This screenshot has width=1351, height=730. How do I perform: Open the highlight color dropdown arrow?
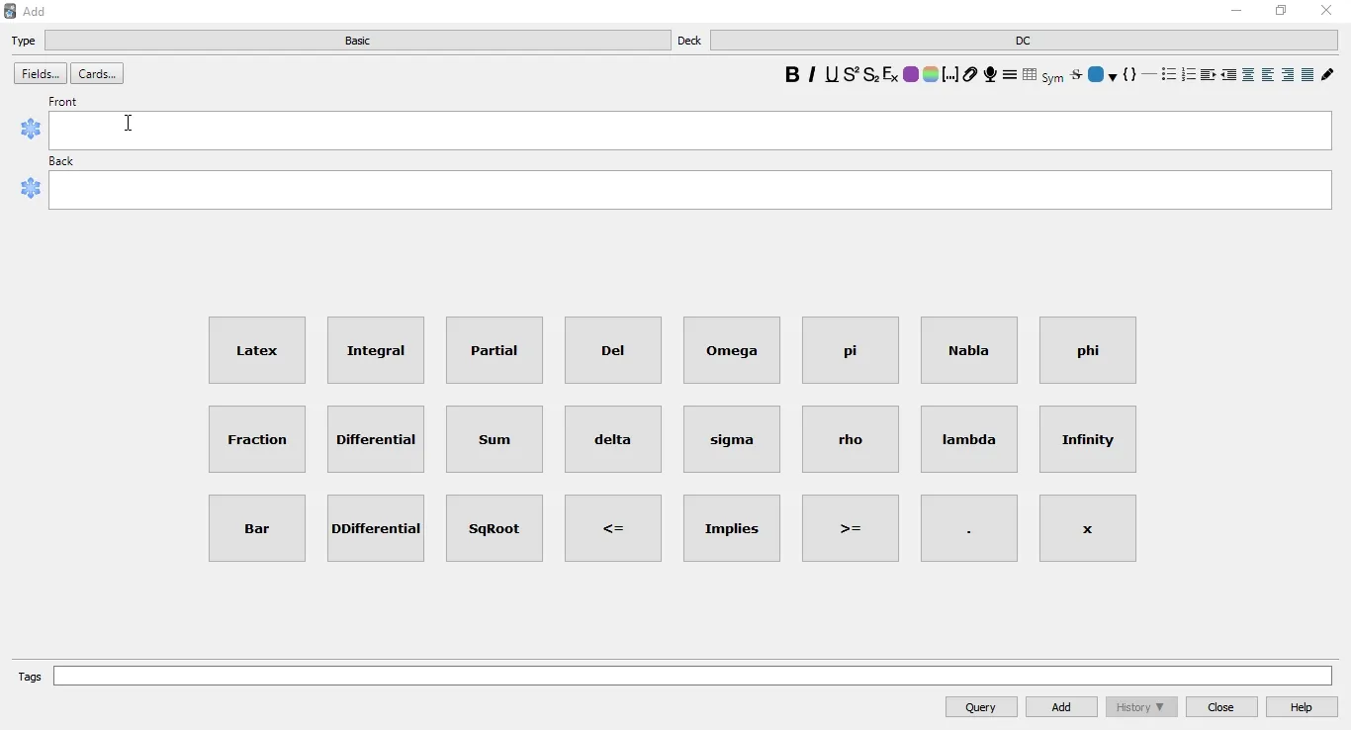[1113, 76]
